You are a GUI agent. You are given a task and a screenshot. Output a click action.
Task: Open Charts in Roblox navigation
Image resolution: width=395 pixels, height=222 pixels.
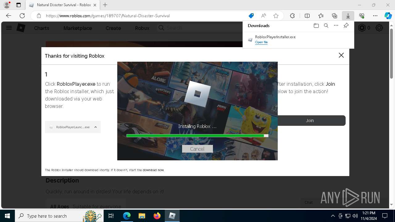[x=41, y=28]
